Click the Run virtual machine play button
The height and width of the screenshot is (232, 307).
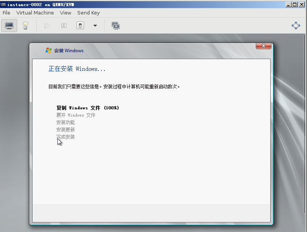[x=47, y=26]
